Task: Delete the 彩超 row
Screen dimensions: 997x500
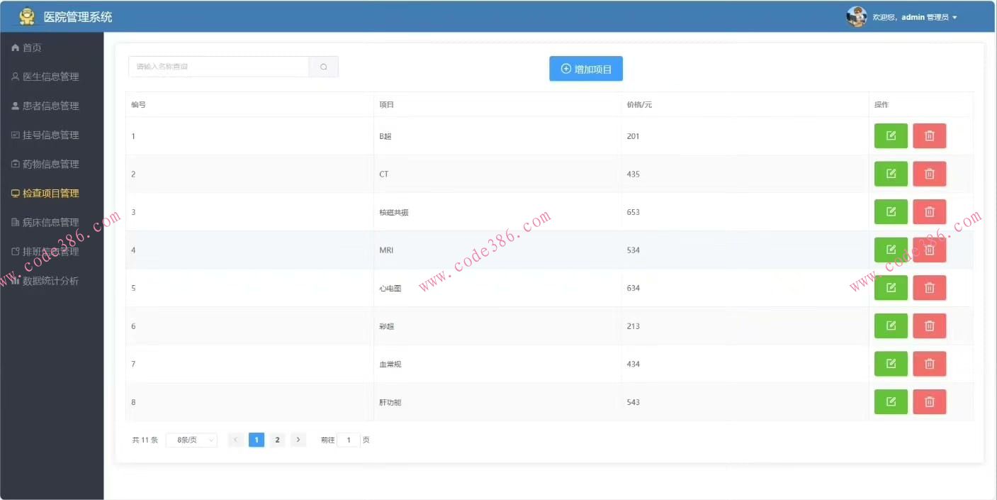Action: pyautogui.click(x=929, y=326)
